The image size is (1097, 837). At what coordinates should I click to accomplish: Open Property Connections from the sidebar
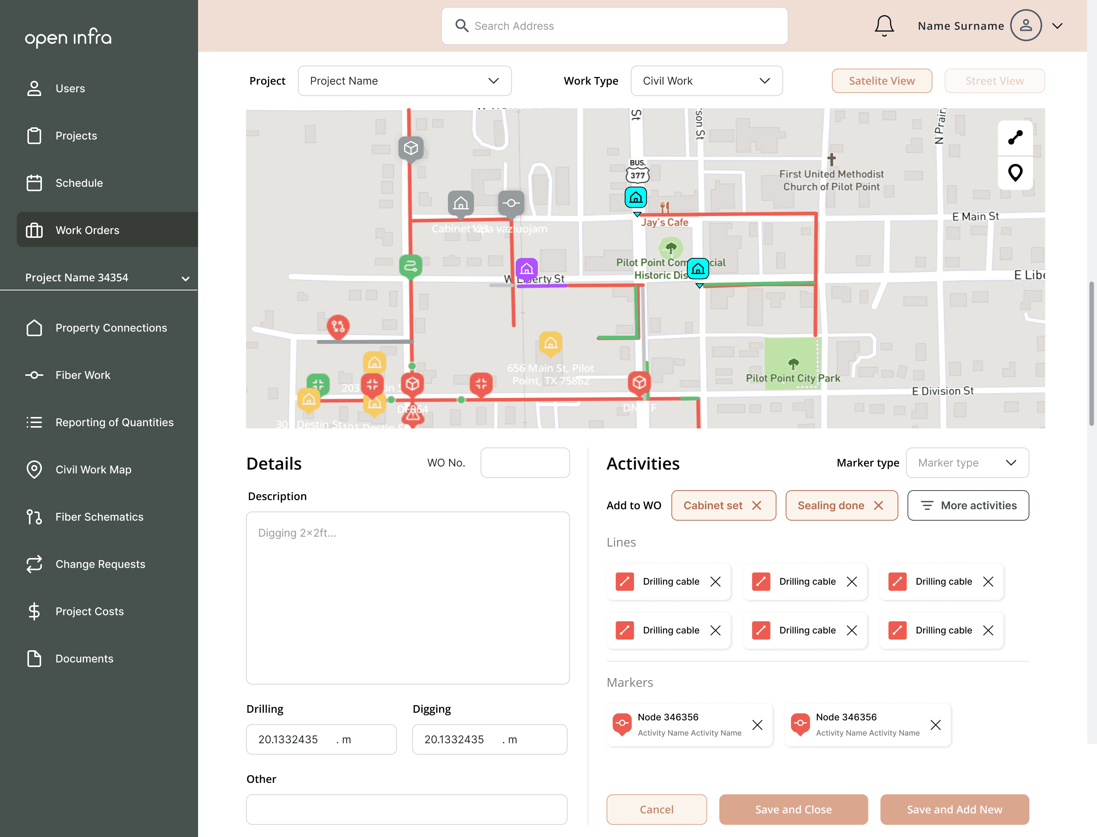(x=111, y=327)
